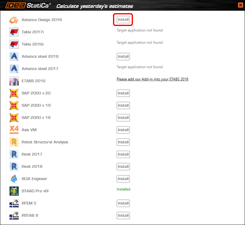Click the SAP 2000 v 18 icon
The height and width of the screenshot is (225, 245).
point(14,118)
